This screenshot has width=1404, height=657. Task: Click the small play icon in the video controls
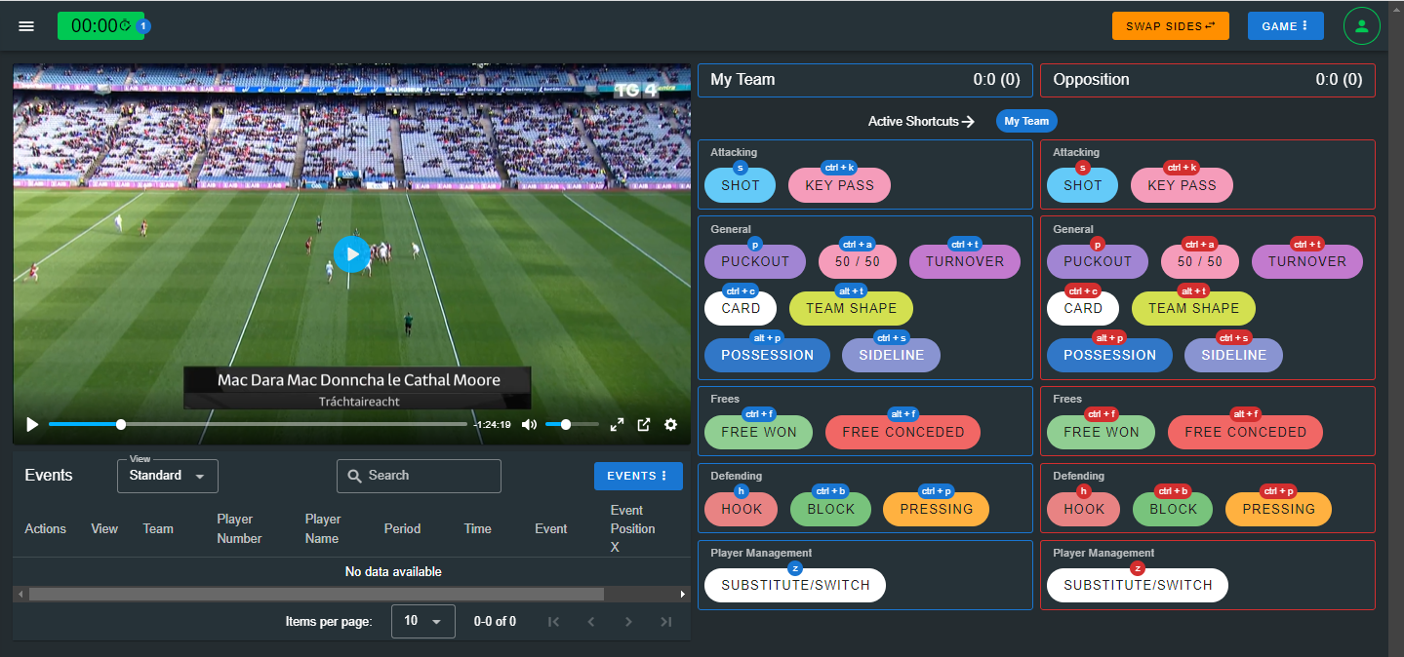(32, 425)
